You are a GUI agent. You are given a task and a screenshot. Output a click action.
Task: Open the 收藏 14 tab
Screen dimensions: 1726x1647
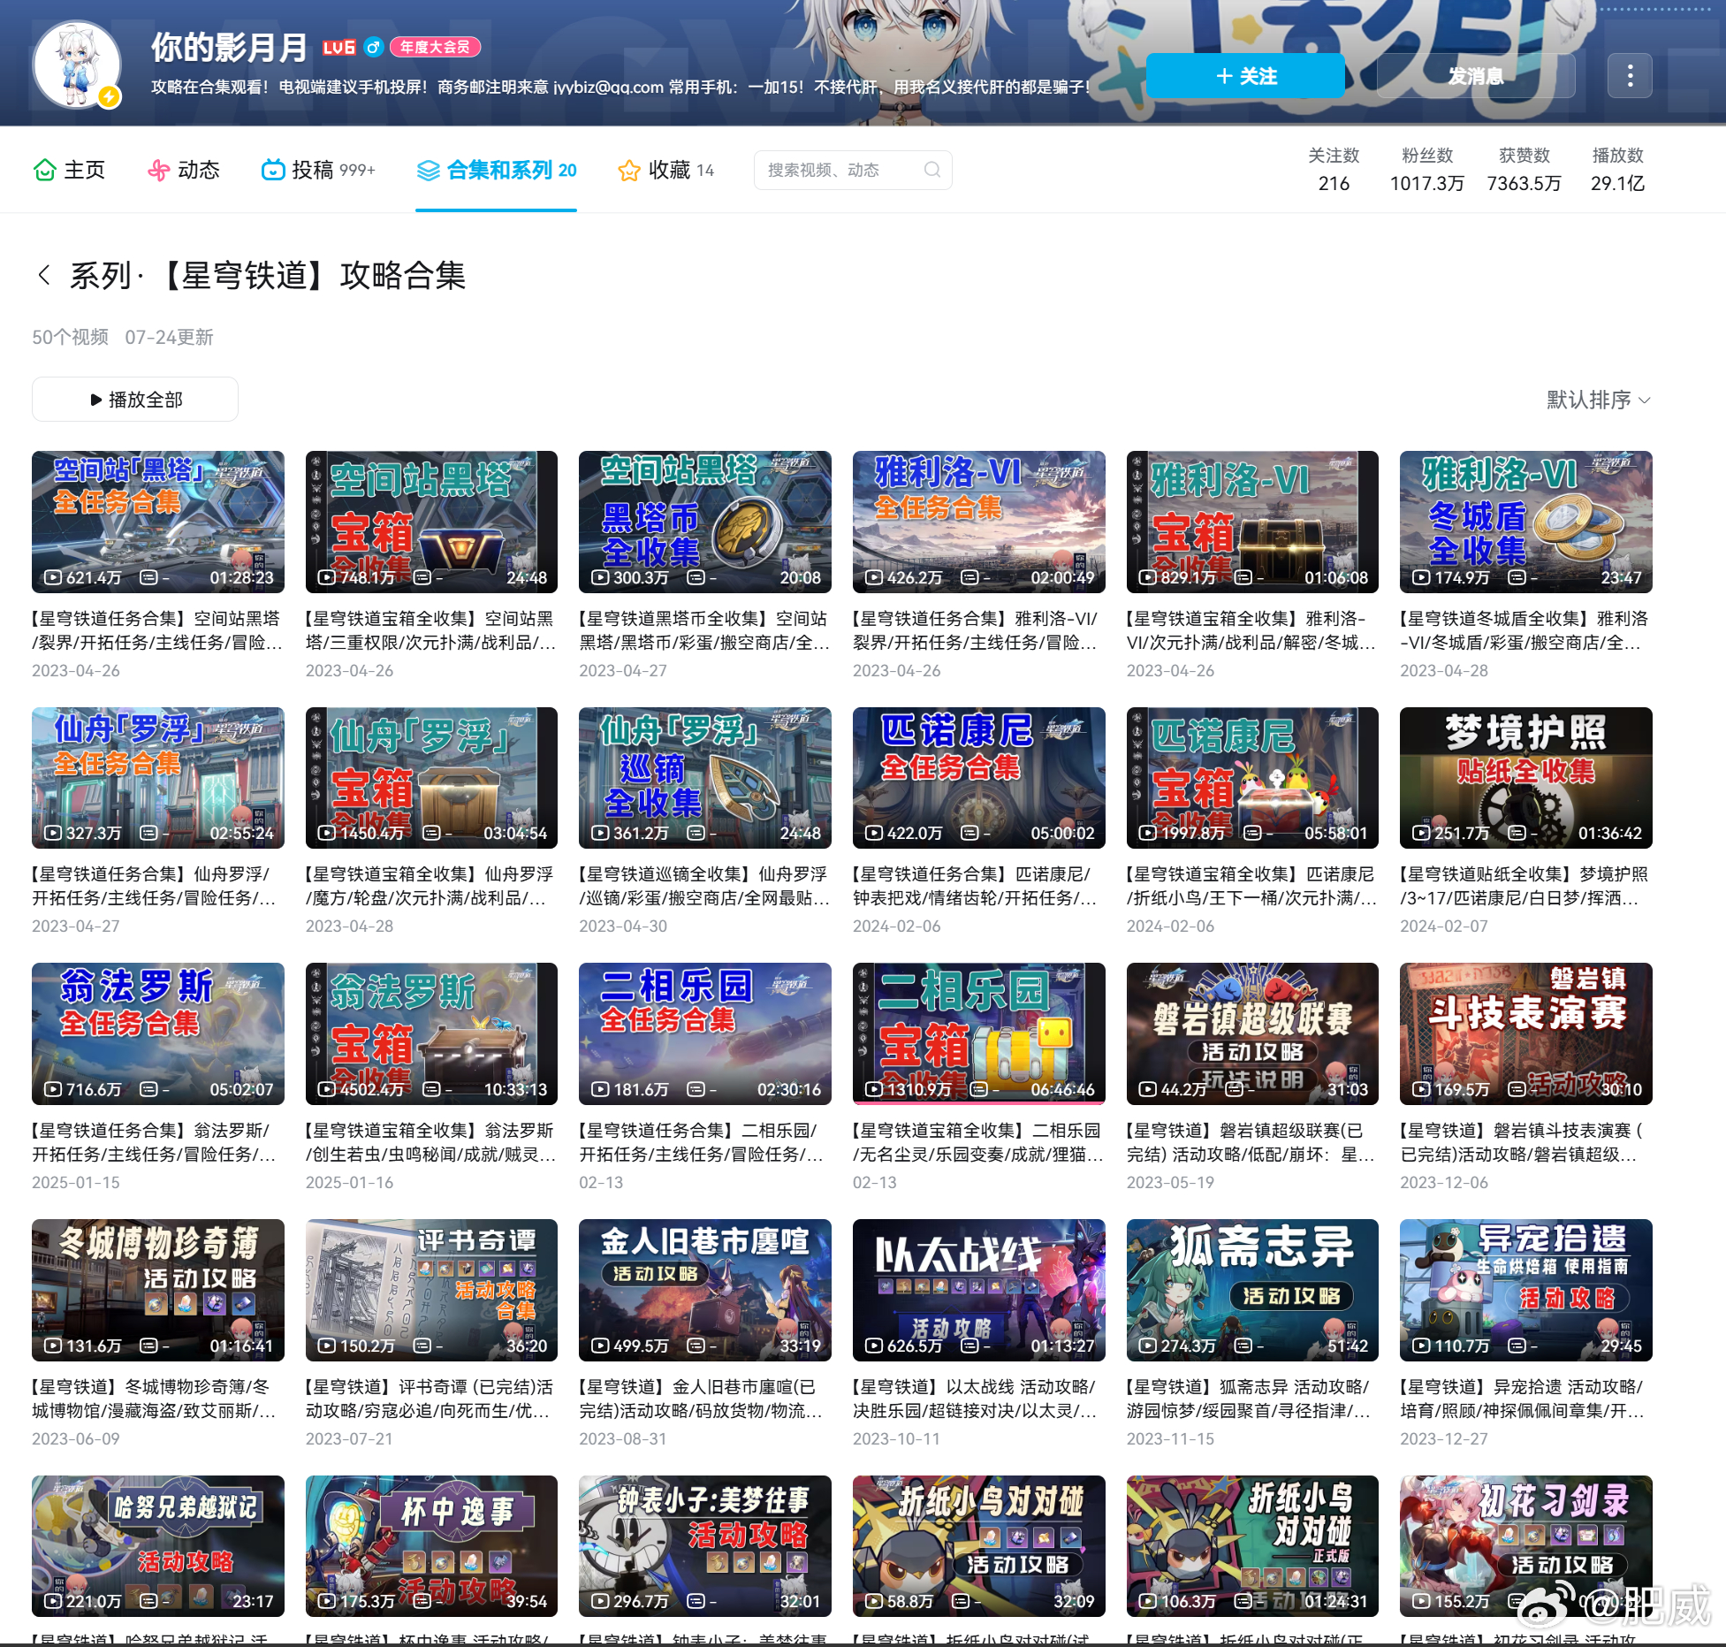(666, 170)
